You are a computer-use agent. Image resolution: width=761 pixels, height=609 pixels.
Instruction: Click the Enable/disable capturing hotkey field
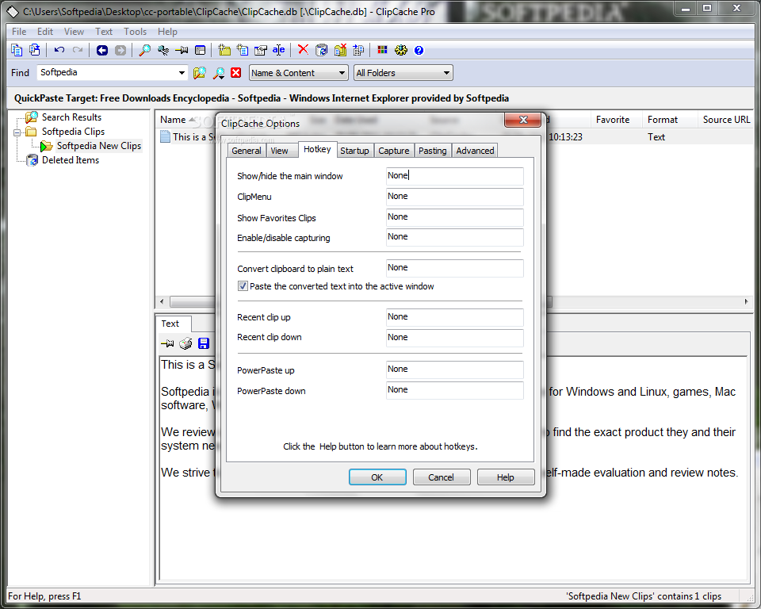[x=455, y=237]
